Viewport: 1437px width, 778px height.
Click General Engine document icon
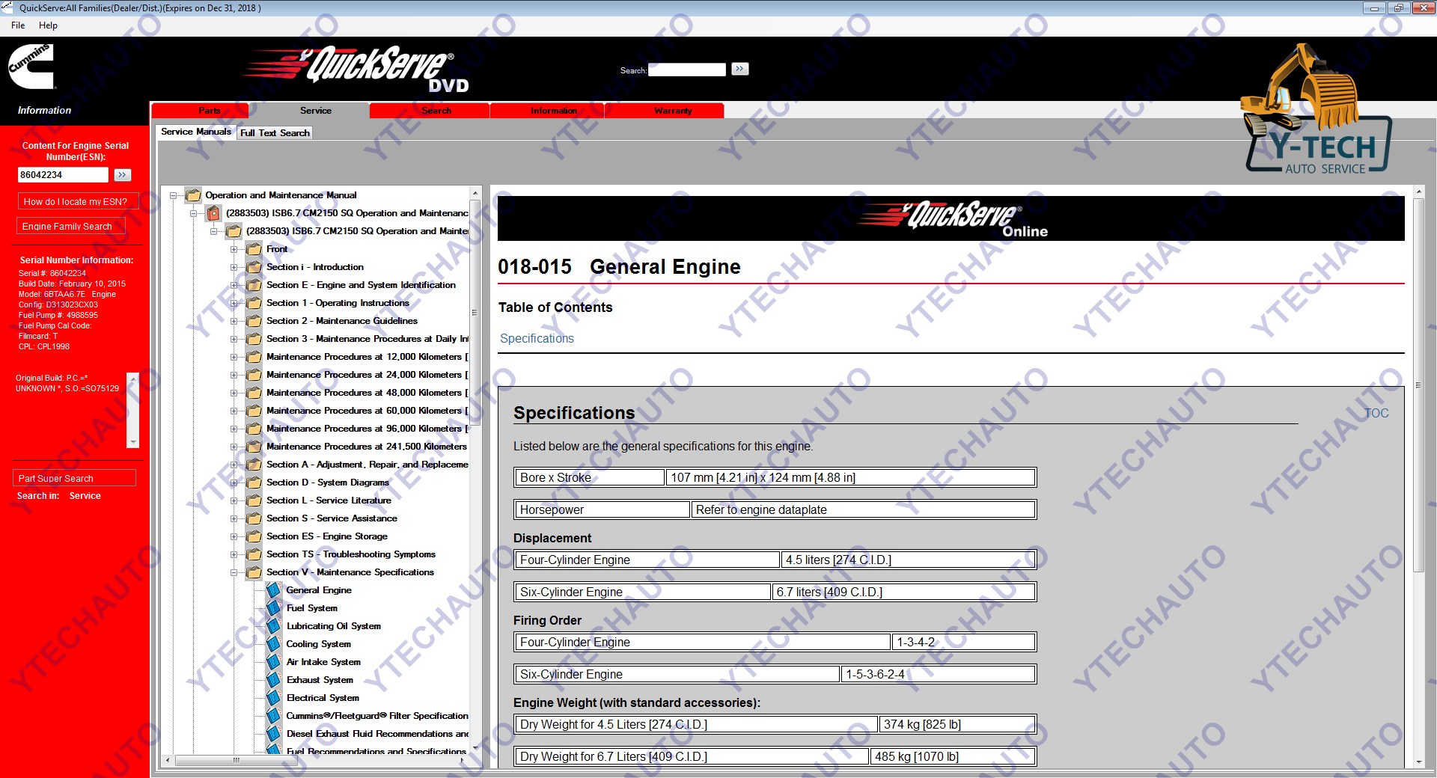[x=274, y=590]
